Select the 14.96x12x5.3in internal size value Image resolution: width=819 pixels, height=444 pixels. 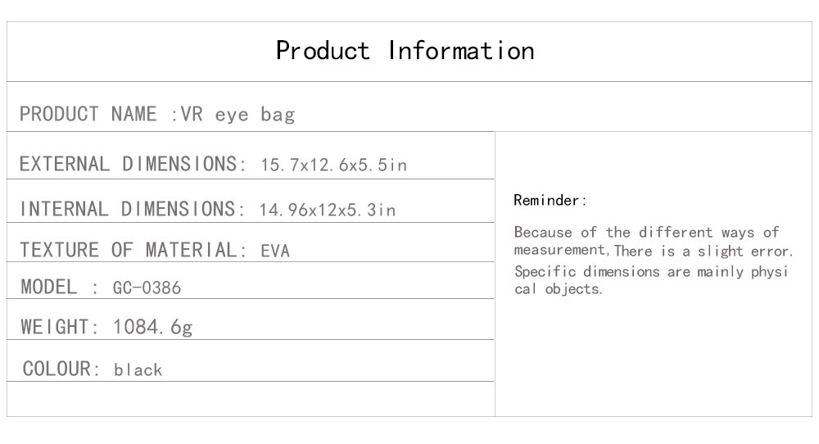[x=328, y=211]
